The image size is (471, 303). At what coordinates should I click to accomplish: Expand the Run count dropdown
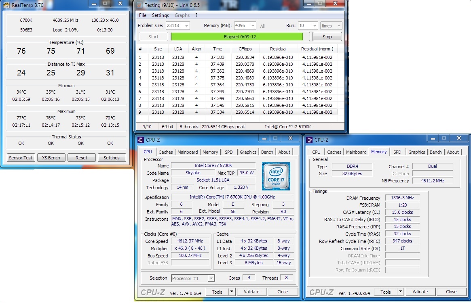pyautogui.click(x=315, y=26)
